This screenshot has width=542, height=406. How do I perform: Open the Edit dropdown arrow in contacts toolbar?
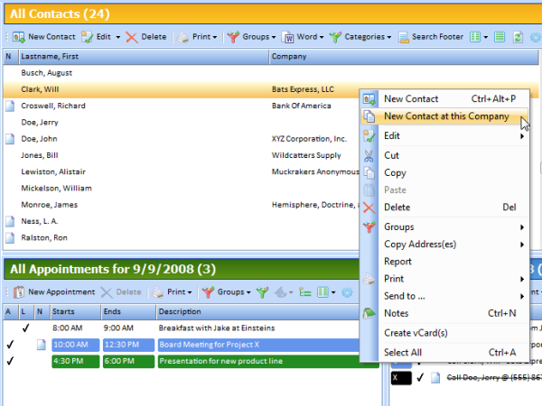(117, 37)
